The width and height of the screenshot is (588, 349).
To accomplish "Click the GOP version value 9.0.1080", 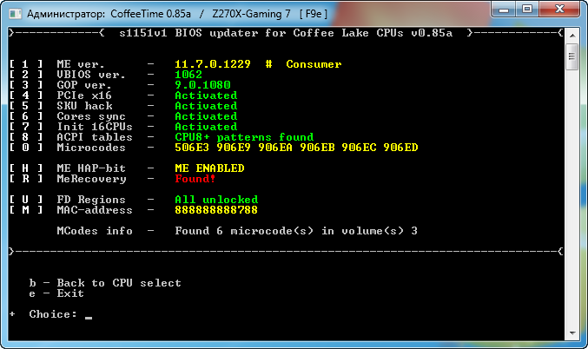I will point(202,85).
